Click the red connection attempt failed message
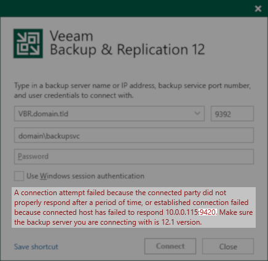 (133, 207)
